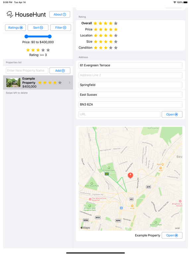Click the right handle of price slider

coord(50,37)
